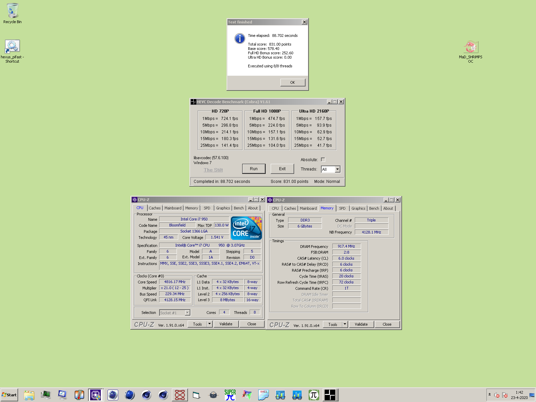Click the CPU-Z chip taskbar icon
536x402 pixels.
point(96,395)
